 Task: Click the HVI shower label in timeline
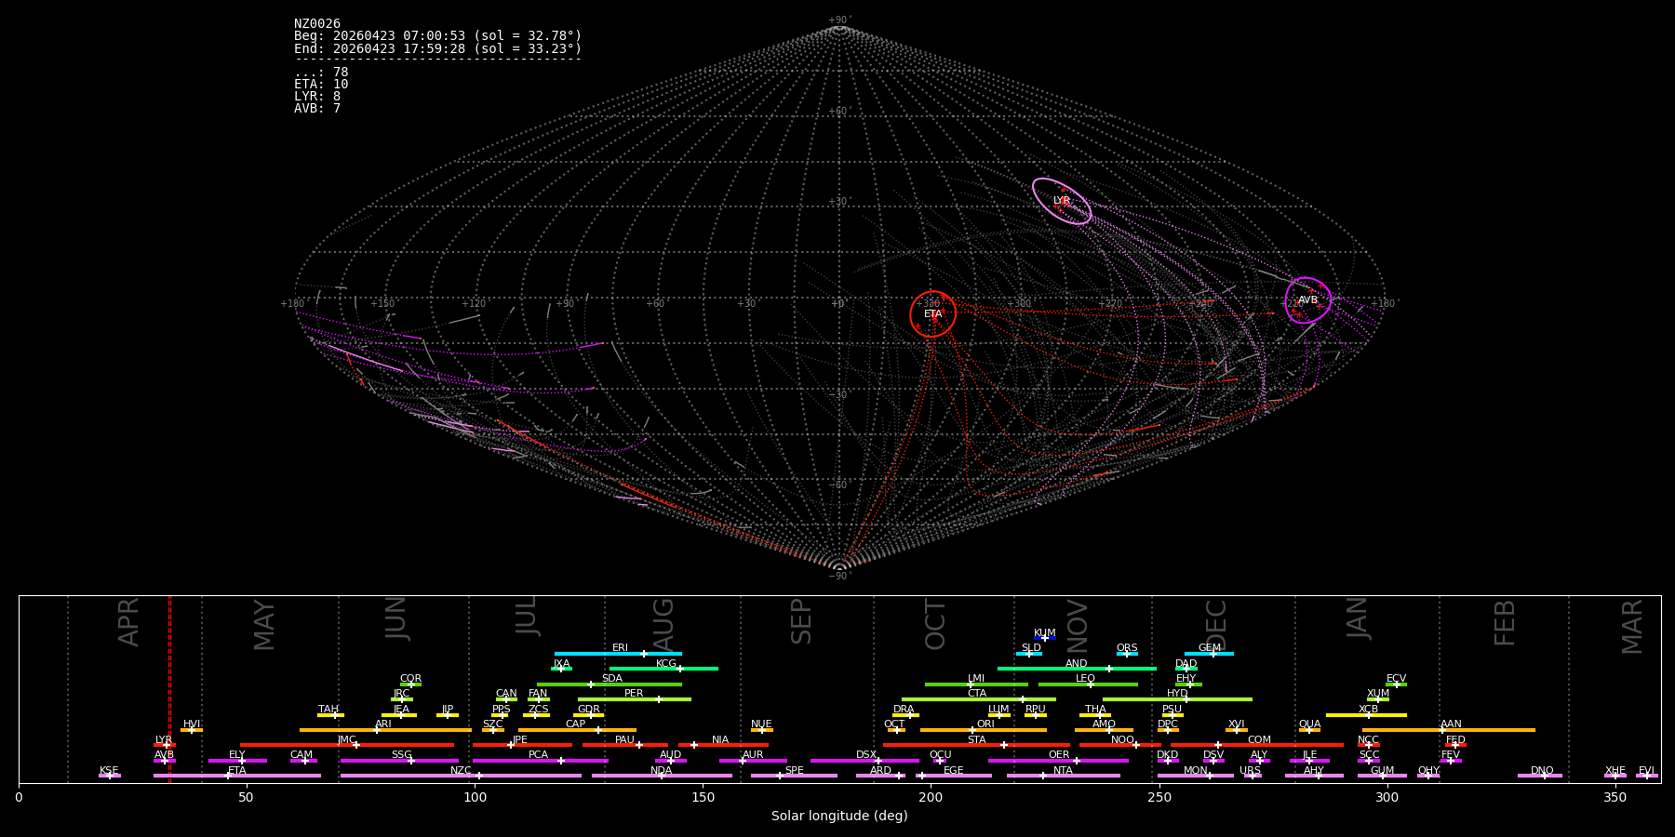point(192,724)
